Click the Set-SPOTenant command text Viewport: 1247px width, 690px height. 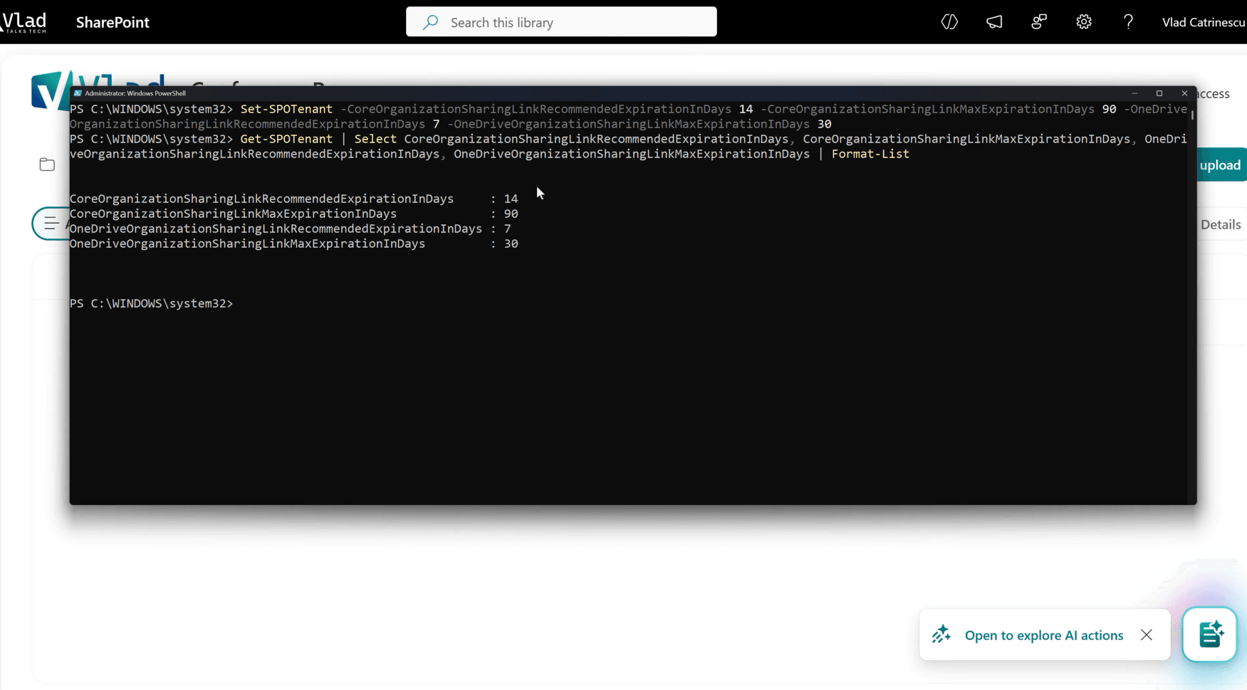point(286,109)
